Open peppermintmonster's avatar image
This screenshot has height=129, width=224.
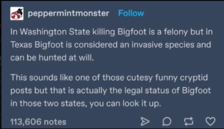[x=17, y=13]
